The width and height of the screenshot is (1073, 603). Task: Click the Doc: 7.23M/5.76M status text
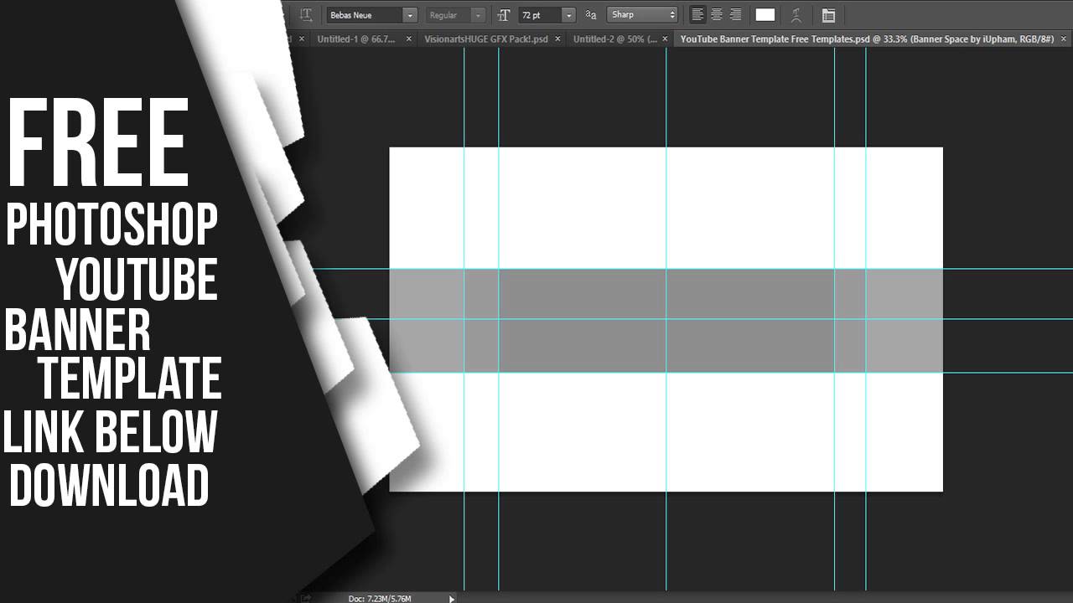click(x=380, y=598)
